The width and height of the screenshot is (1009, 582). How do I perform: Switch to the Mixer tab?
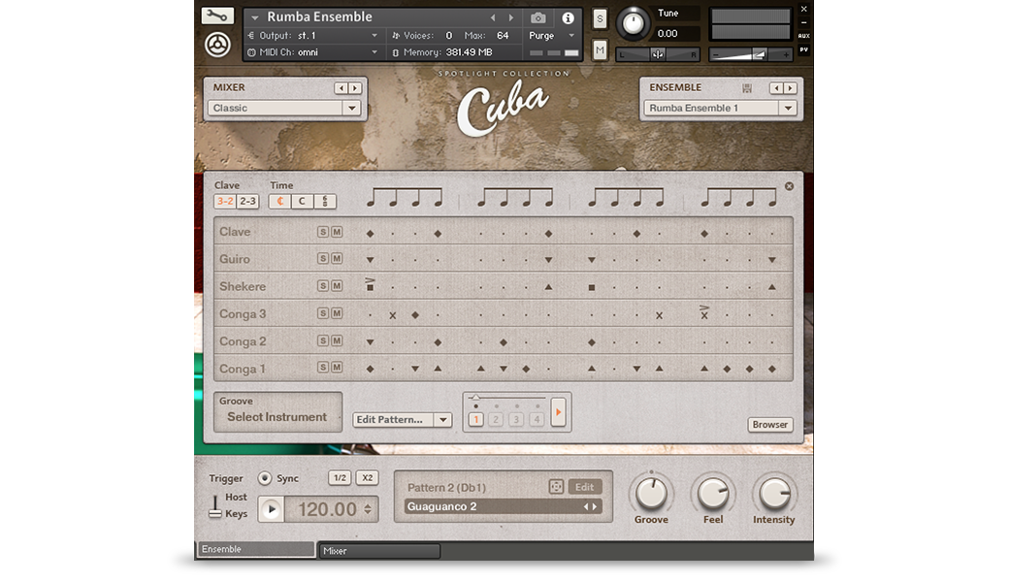tap(379, 551)
